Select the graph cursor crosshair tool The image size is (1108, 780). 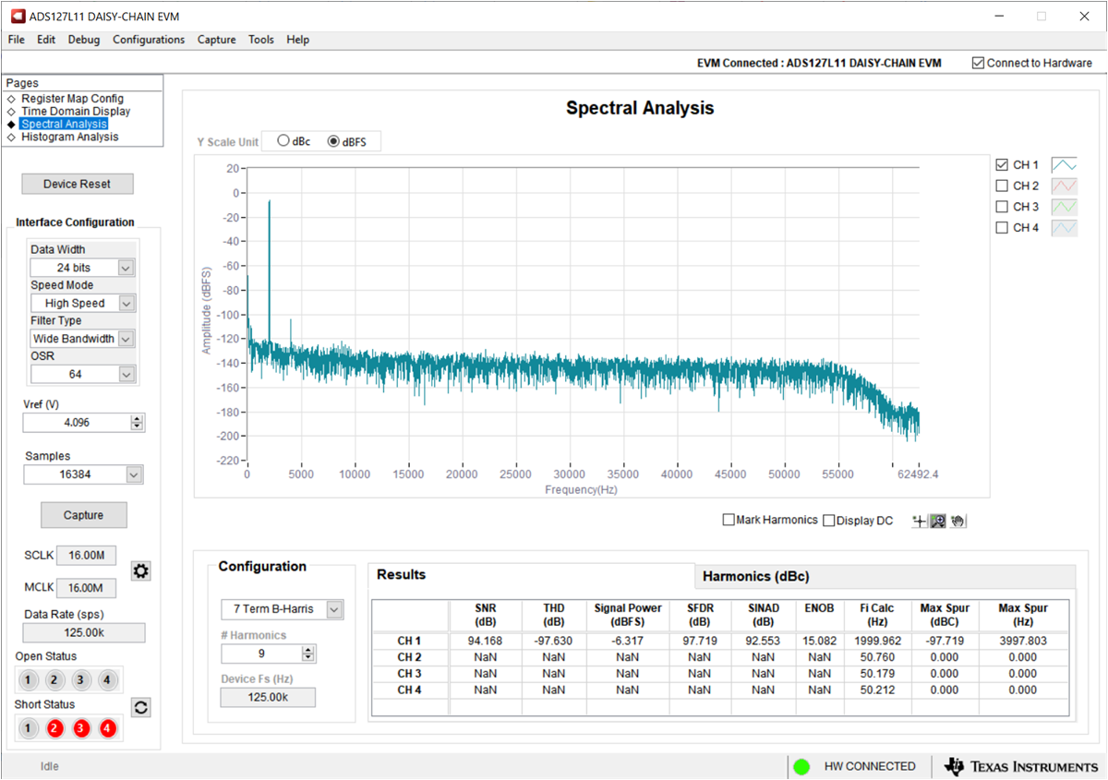tap(919, 521)
